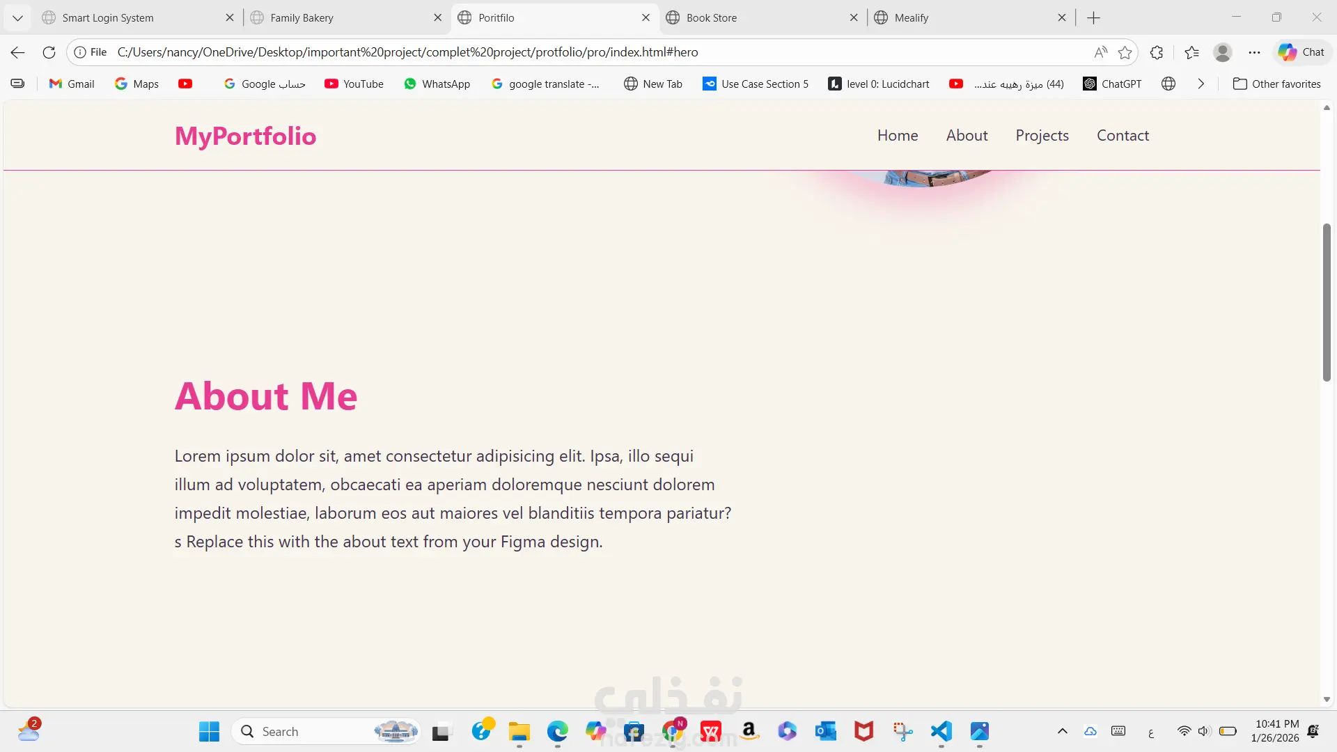Open the ChatGPT bookmark
Screen dimensions: 1337x752
pyautogui.click(x=1112, y=84)
